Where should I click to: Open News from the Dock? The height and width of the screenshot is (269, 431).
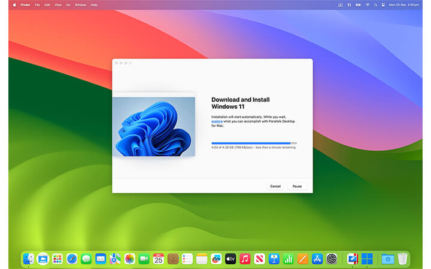pyautogui.click(x=259, y=259)
